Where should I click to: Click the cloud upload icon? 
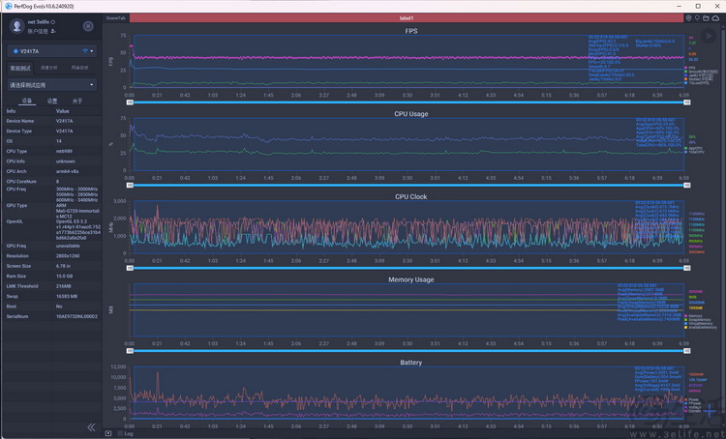pos(715,18)
